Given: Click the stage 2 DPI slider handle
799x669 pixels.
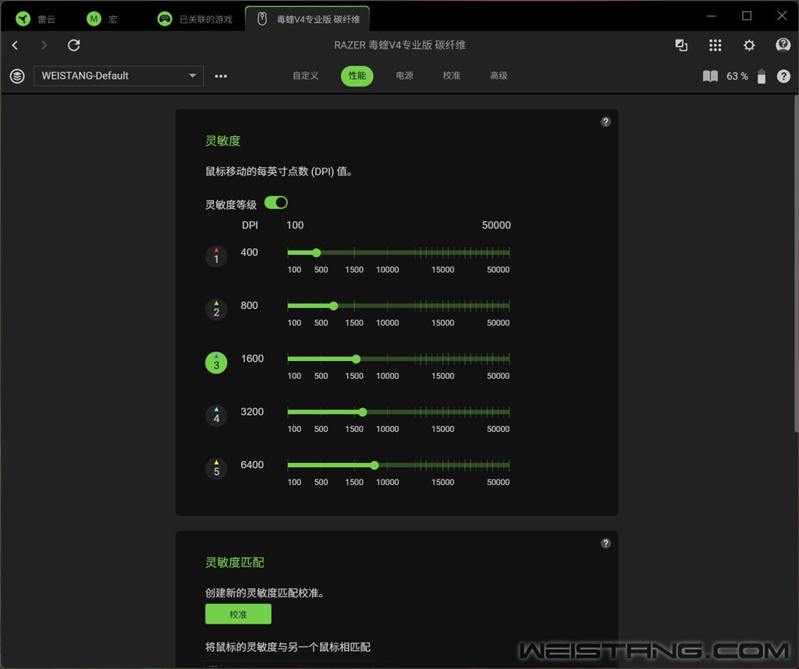Looking at the screenshot, I should (334, 306).
